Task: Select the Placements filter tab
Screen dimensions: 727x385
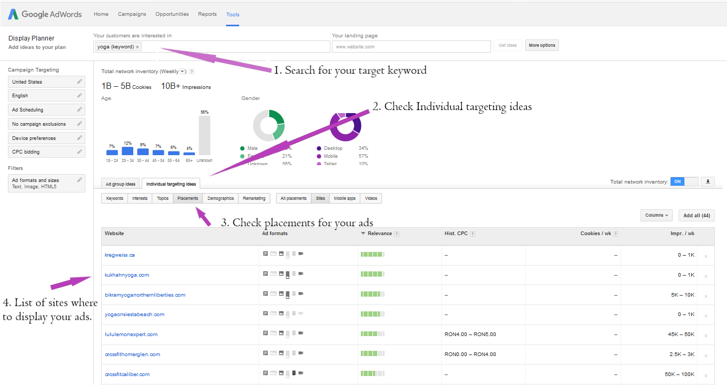Action: click(188, 198)
